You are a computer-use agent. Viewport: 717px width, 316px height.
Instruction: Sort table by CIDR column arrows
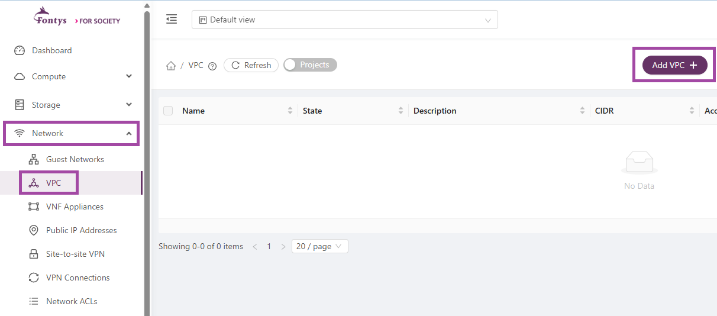[692, 111]
